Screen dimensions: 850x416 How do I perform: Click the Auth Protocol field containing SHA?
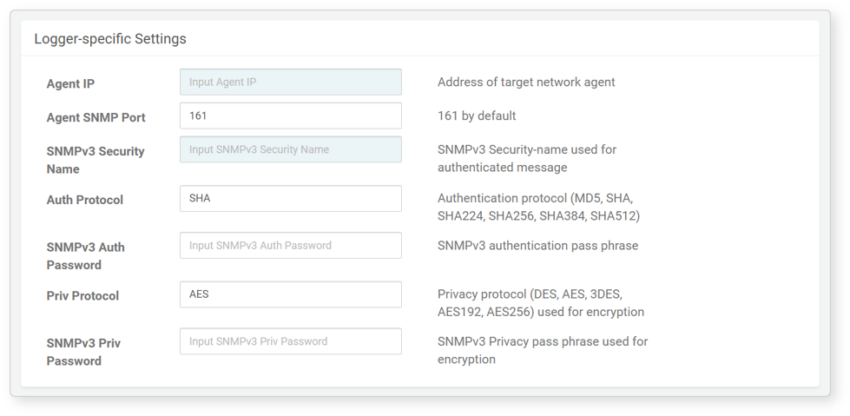(x=291, y=199)
